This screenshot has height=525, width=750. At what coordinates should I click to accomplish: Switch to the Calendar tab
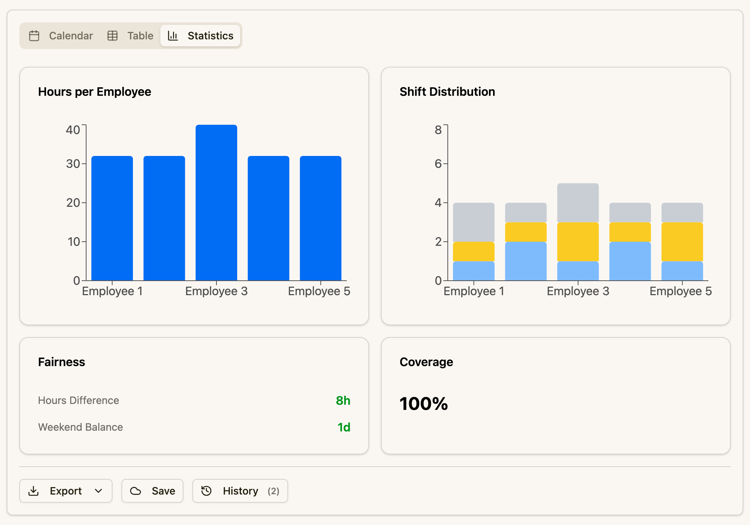click(71, 36)
